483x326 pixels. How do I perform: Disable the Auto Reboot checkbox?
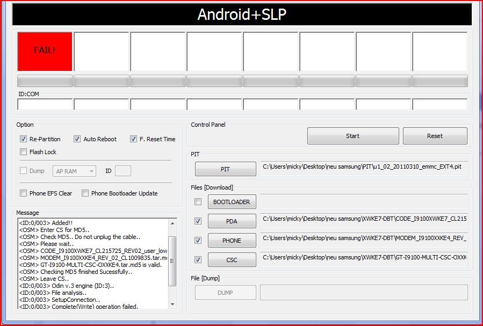[77, 139]
